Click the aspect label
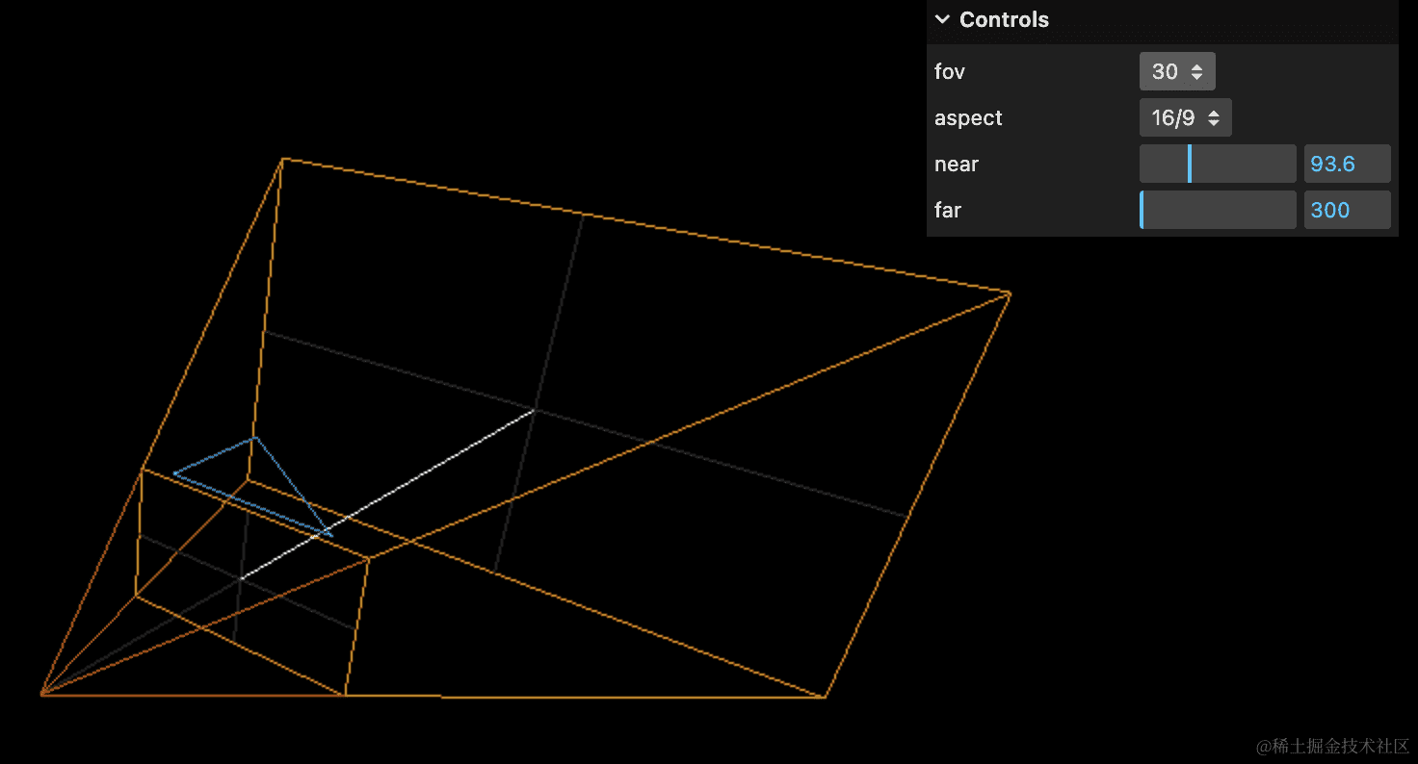The image size is (1418, 764). 968,117
